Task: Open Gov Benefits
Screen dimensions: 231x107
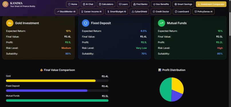Action: (x=161, y=4)
